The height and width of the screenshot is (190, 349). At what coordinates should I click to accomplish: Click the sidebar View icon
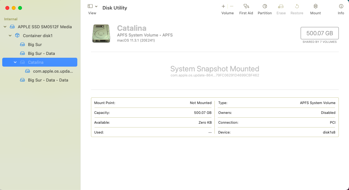point(90,6)
